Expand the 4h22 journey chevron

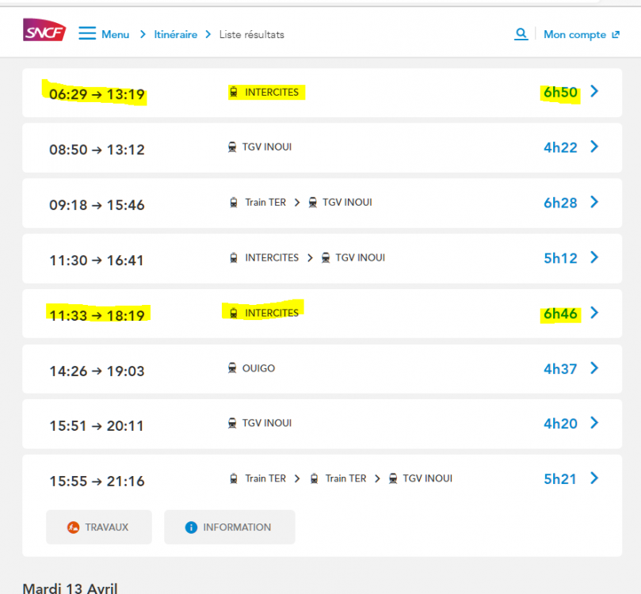click(594, 147)
